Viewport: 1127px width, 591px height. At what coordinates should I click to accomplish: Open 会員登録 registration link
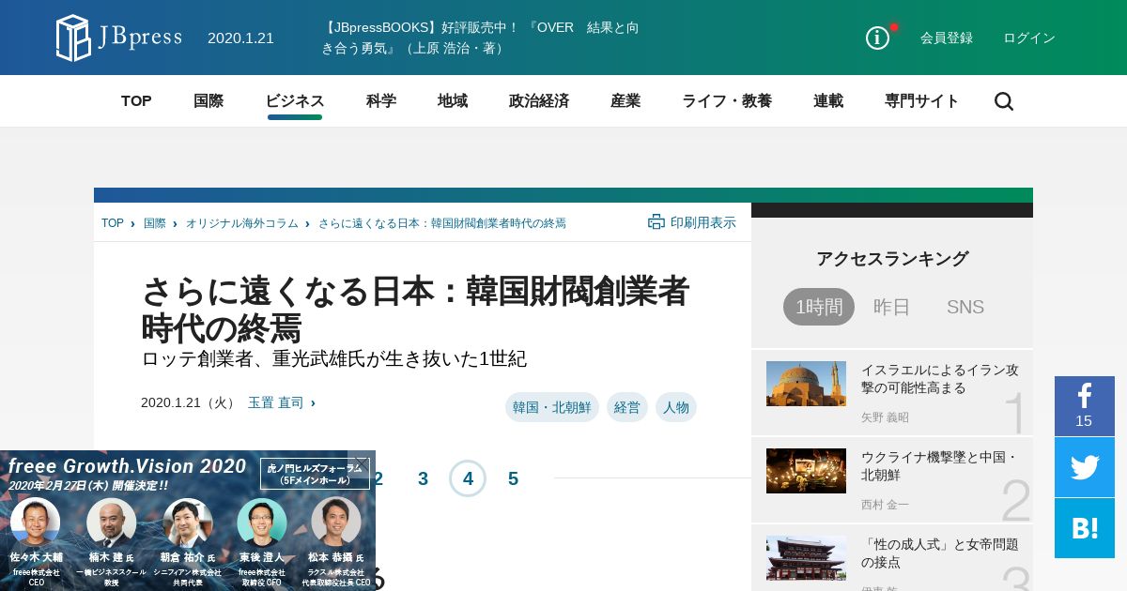coord(947,38)
